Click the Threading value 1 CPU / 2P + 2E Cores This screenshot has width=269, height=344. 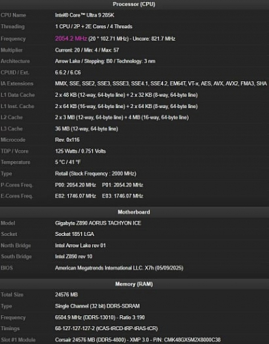point(94,27)
